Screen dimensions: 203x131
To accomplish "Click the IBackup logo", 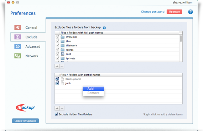I will click(25, 107).
